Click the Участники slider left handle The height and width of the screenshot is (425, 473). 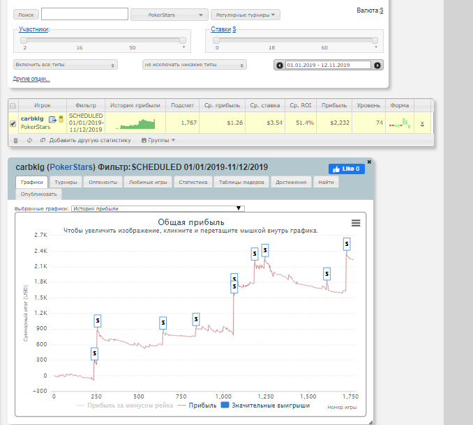24,40
